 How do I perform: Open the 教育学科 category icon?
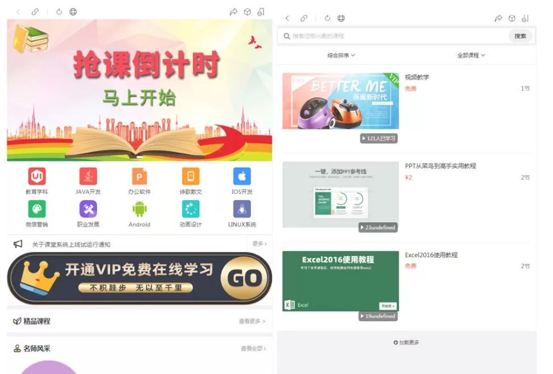(x=37, y=177)
